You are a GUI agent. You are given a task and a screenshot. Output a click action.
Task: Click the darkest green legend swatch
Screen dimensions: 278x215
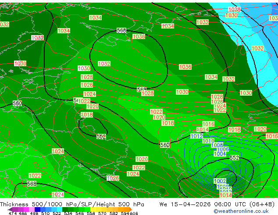point(65,209)
